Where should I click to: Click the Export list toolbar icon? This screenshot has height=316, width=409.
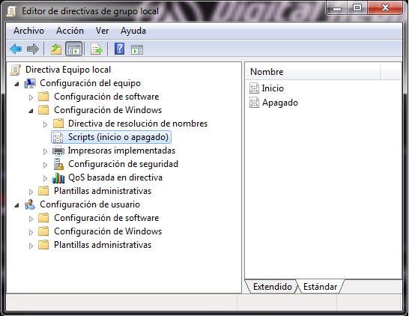96,49
